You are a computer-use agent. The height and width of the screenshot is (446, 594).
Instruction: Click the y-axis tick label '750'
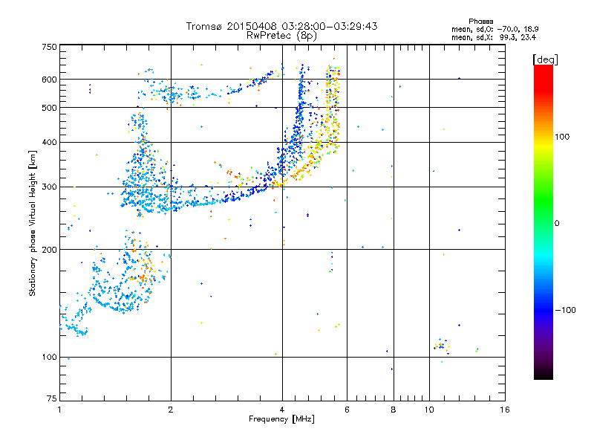pos(49,47)
